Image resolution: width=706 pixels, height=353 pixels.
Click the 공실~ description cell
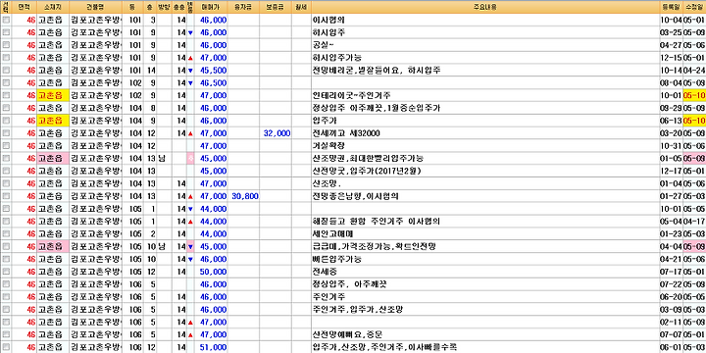484,45
